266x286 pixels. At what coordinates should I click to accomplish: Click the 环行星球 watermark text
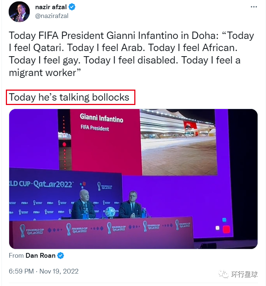point(244,274)
